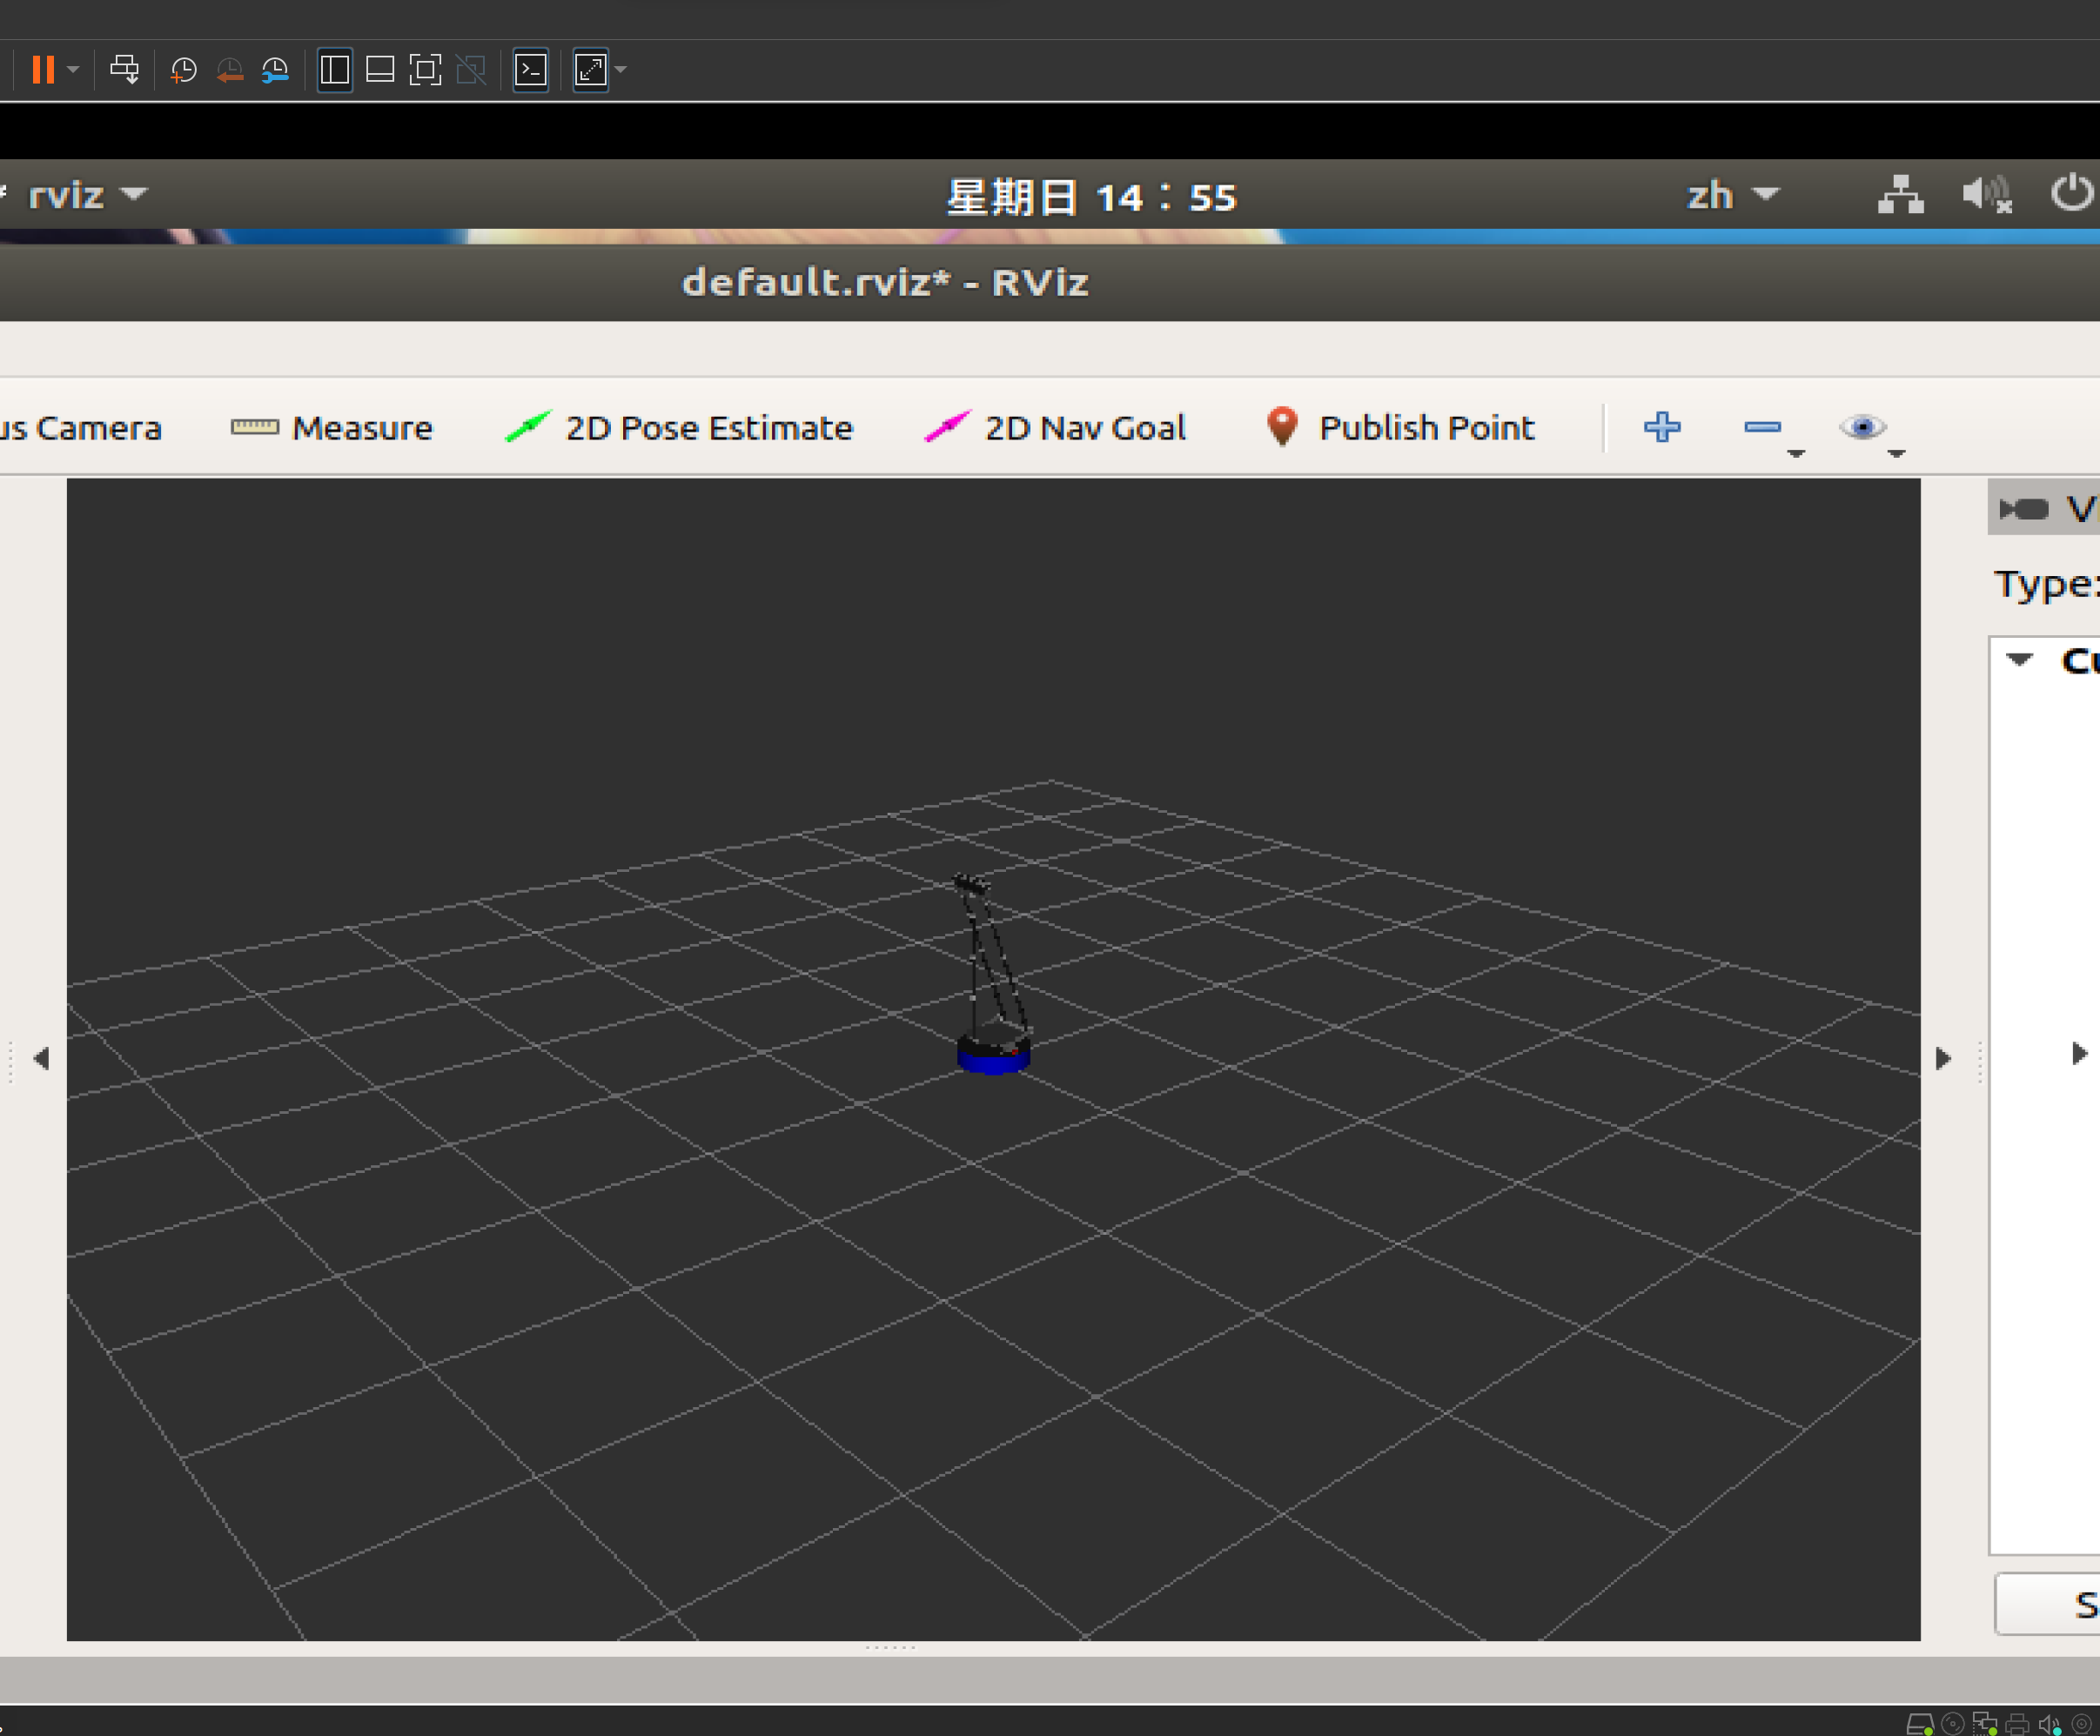
Task: Open pause button power options dropdown
Action: click(x=73, y=69)
